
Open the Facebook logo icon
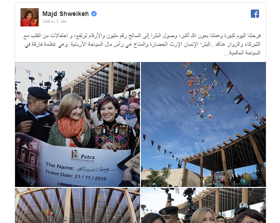[255, 14]
